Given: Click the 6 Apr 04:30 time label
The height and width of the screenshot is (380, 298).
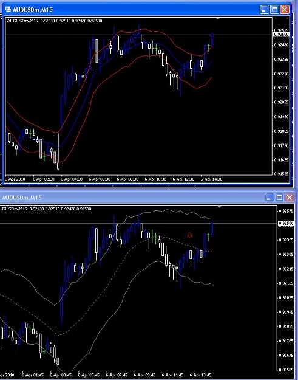Looking at the screenshot, I should (72, 179).
